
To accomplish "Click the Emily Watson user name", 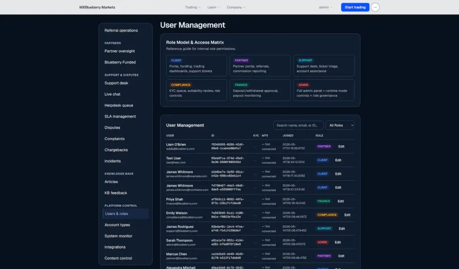I will pyautogui.click(x=177, y=213).
